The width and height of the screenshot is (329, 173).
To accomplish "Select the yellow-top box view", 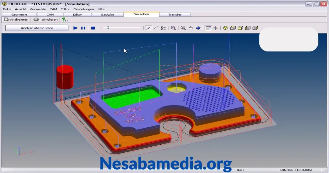I will coord(240,28).
